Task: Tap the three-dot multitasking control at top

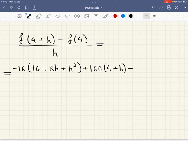Action: tap(94, 2)
